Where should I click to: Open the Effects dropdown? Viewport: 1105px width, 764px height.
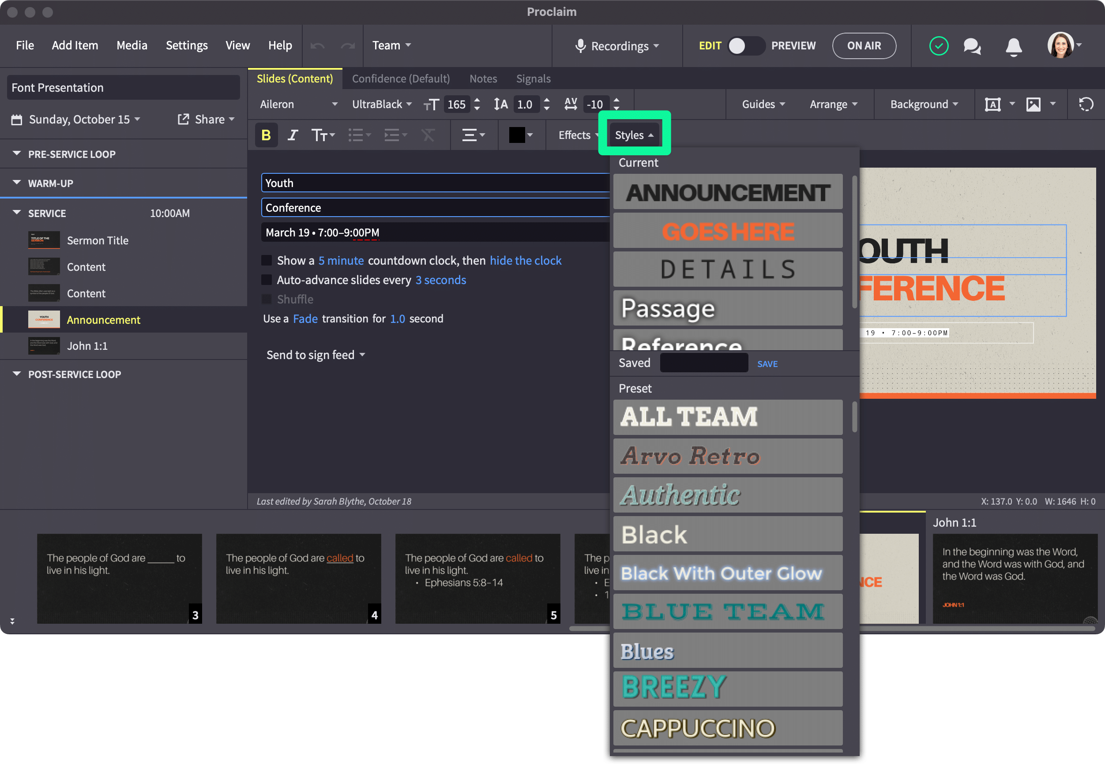(578, 135)
